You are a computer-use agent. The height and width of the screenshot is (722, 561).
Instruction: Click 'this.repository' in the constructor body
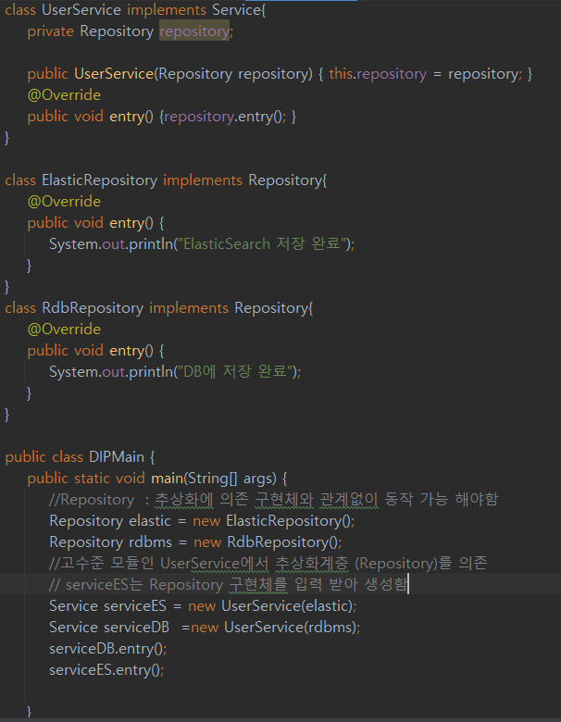click(x=378, y=74)
